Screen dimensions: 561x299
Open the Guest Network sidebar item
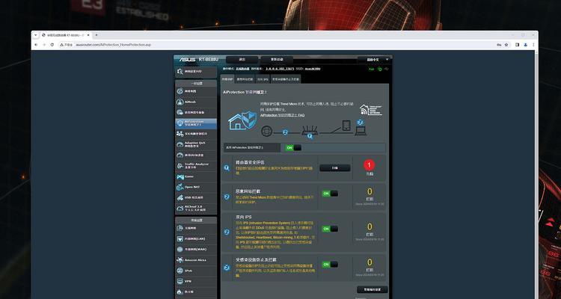(196, 112)
